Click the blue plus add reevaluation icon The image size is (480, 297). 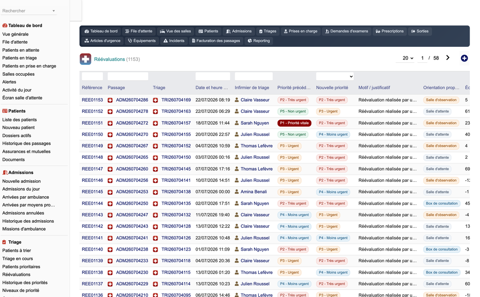coord(464,58)
